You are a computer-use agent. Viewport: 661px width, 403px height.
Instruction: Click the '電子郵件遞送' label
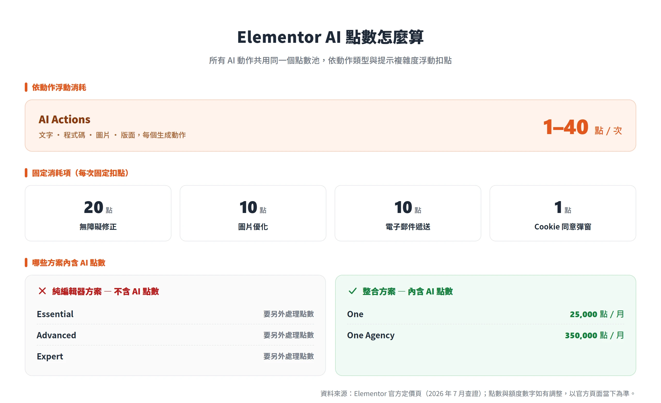click(408, 227)
